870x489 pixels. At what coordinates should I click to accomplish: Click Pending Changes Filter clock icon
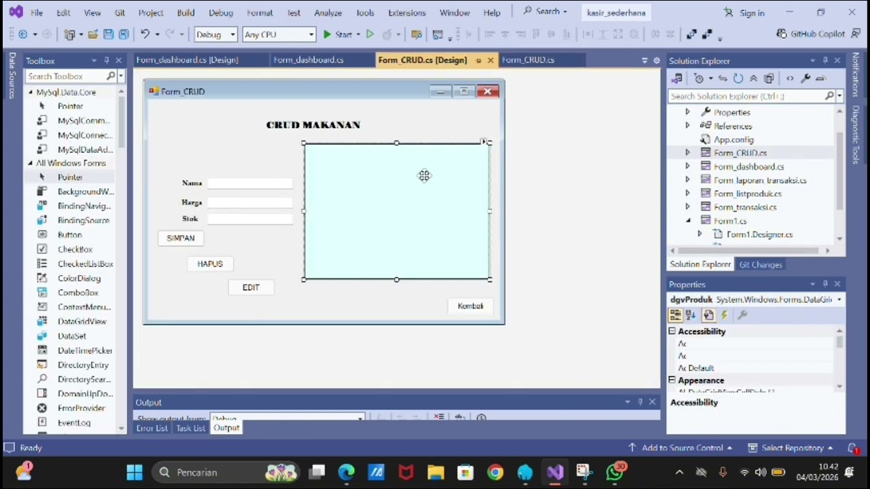pos(699,79)
